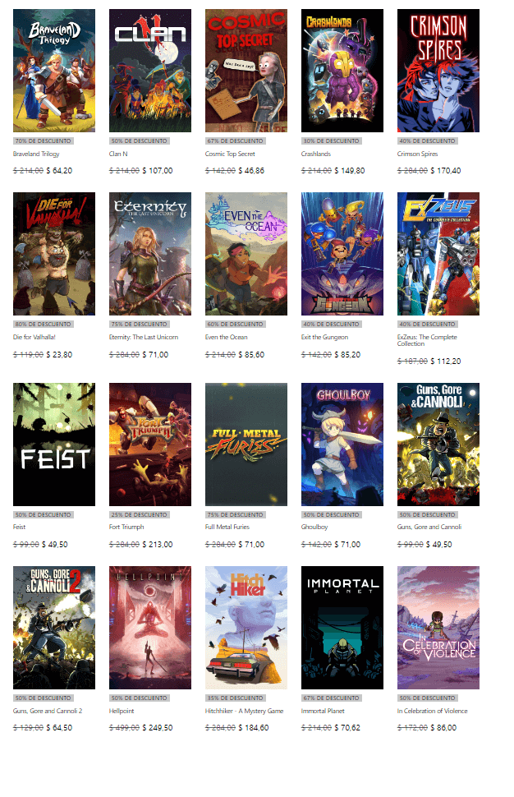Open the Hellpoint game thumbnail
514x797 pixels.
click(x=149, y=628)
